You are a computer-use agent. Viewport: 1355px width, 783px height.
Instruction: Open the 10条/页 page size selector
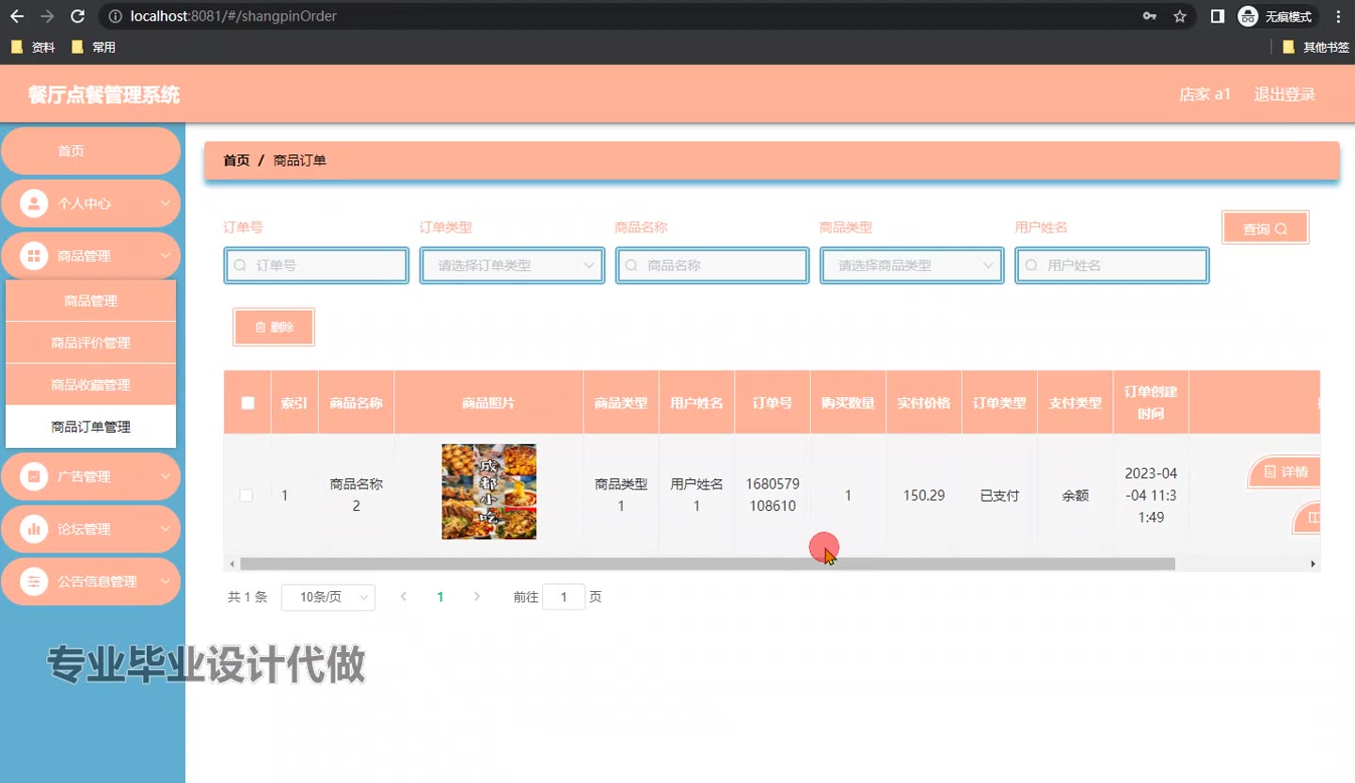tap(327, 598)
